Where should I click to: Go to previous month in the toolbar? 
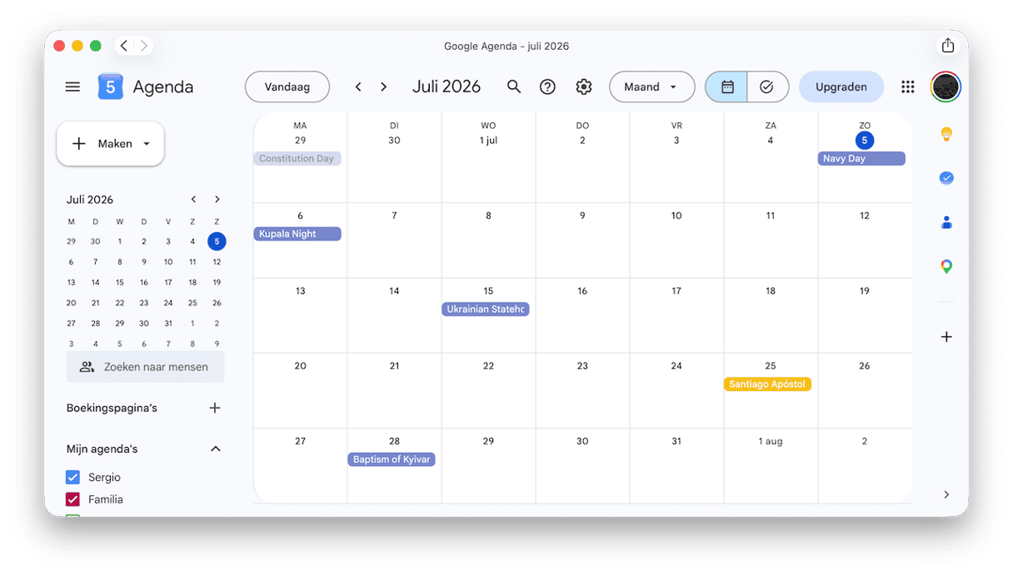[x=358, y=87]
